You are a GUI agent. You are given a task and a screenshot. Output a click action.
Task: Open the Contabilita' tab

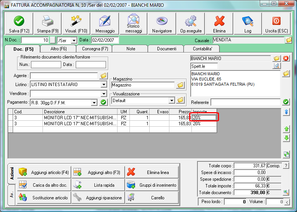202,49
